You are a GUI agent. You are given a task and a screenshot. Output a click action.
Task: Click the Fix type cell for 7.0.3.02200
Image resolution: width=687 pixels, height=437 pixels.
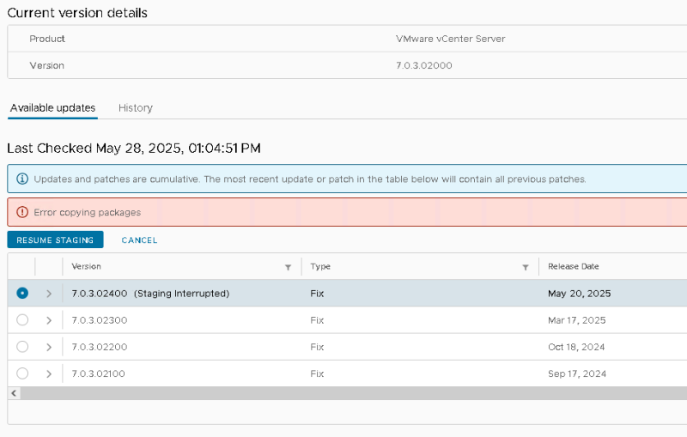[317, 347]
